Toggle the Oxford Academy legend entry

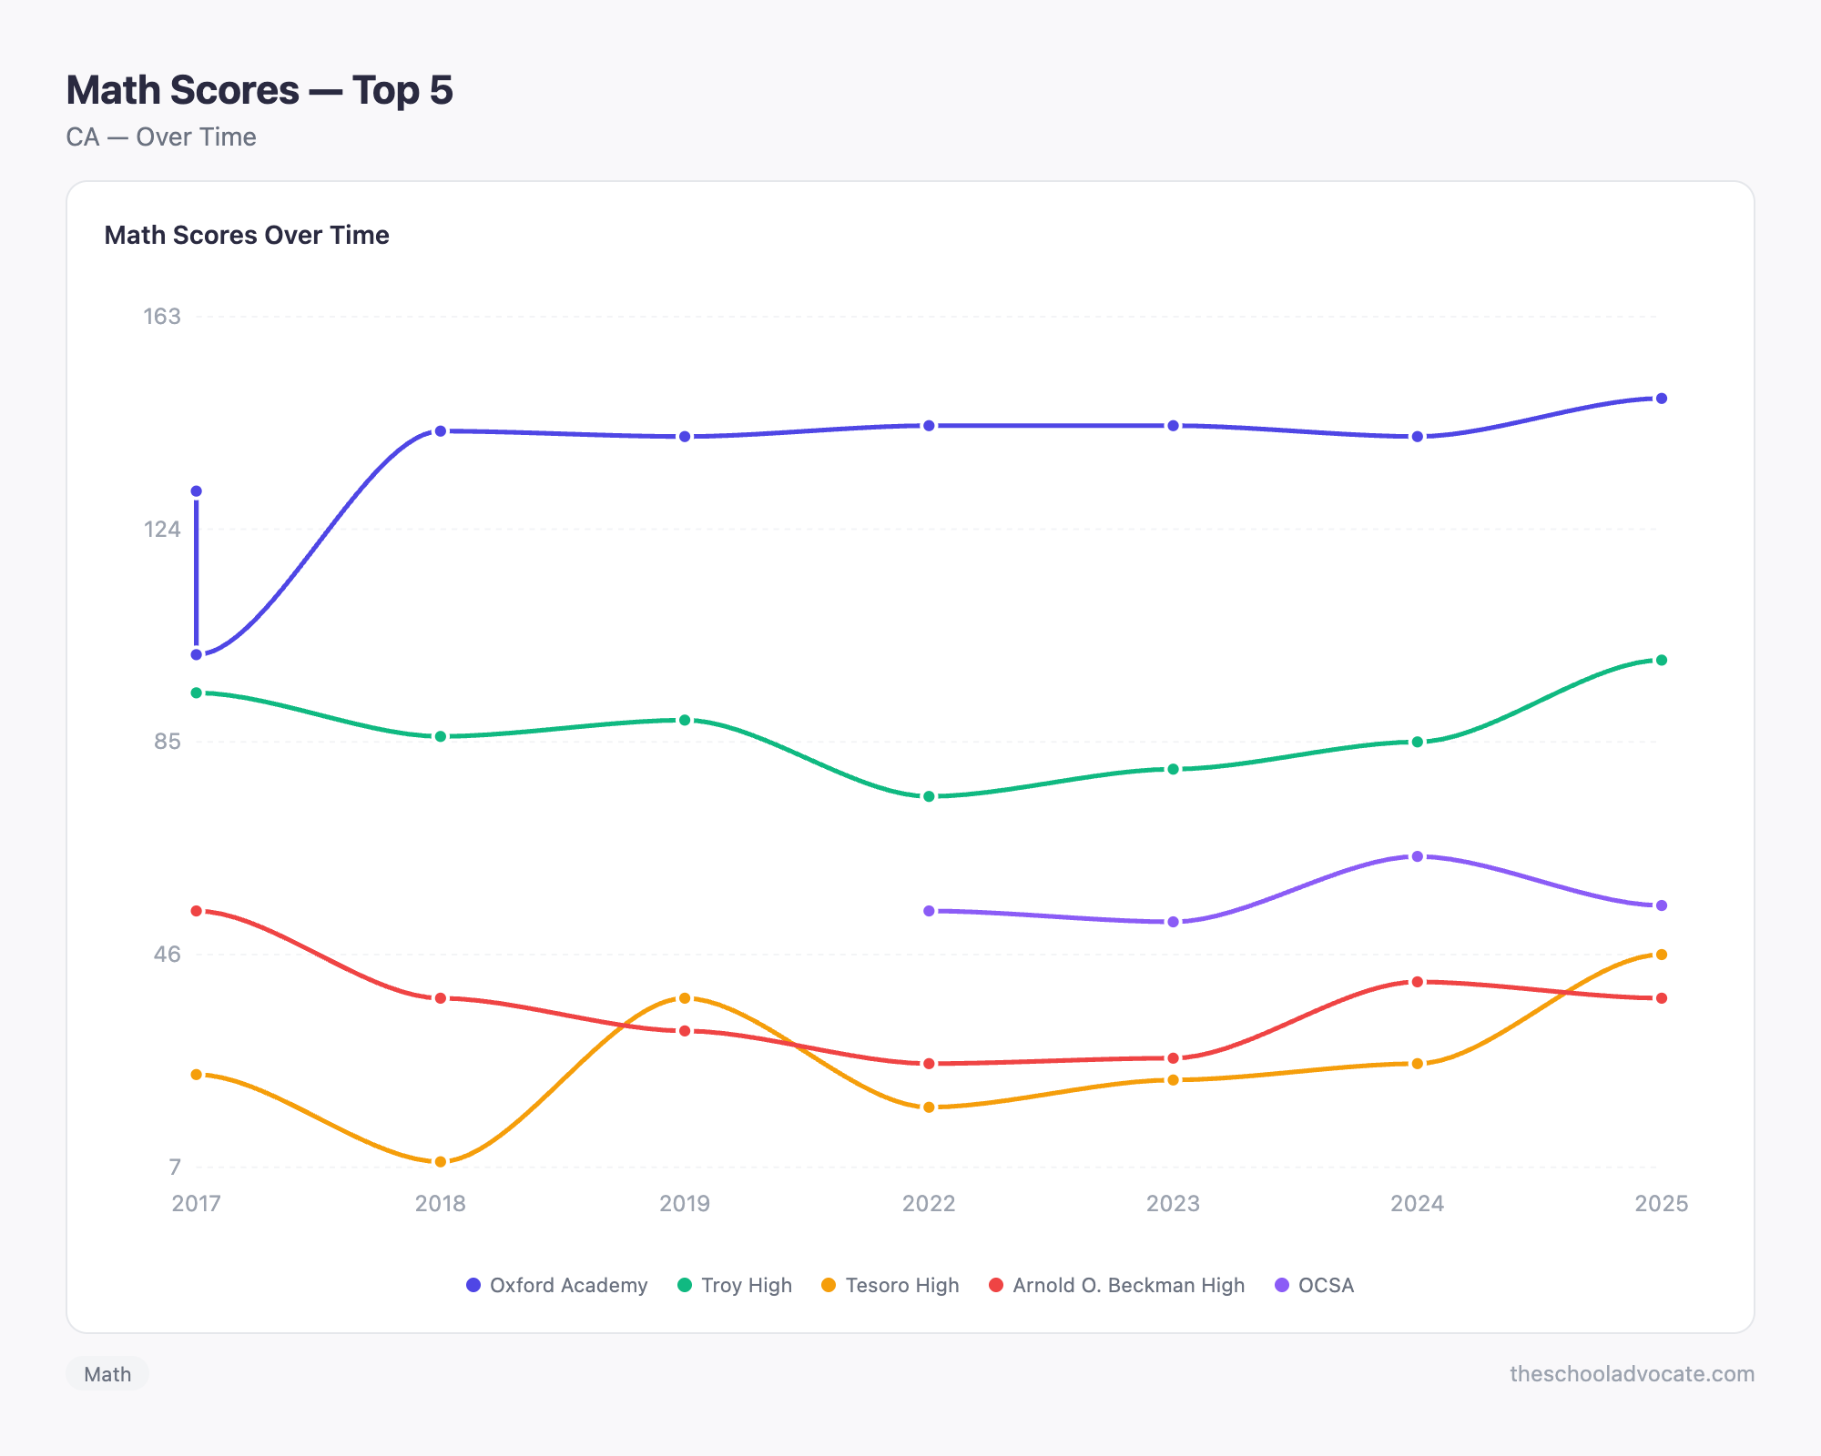click(x=556, y=1285)
